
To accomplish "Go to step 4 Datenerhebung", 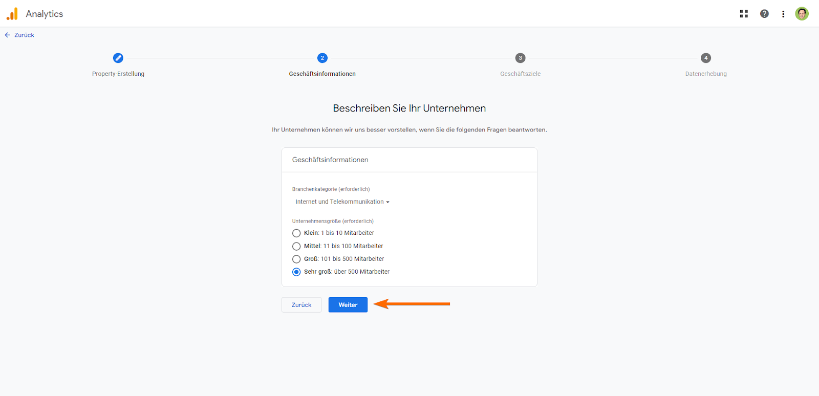I will coord(705,58).
